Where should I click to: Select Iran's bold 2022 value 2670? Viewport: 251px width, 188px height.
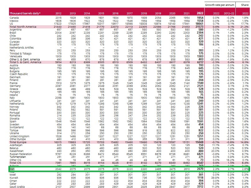click(x=200, y=168)
